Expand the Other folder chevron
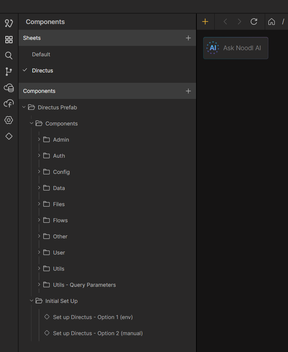Screen dimensions: 288x352 pyautogui.click(x=39, y=236)
